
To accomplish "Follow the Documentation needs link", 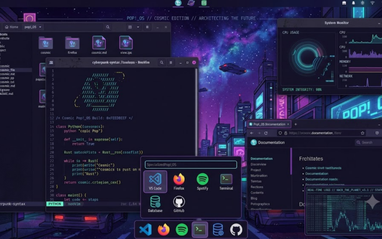I will pyautogui.click(x=321, y=179).
